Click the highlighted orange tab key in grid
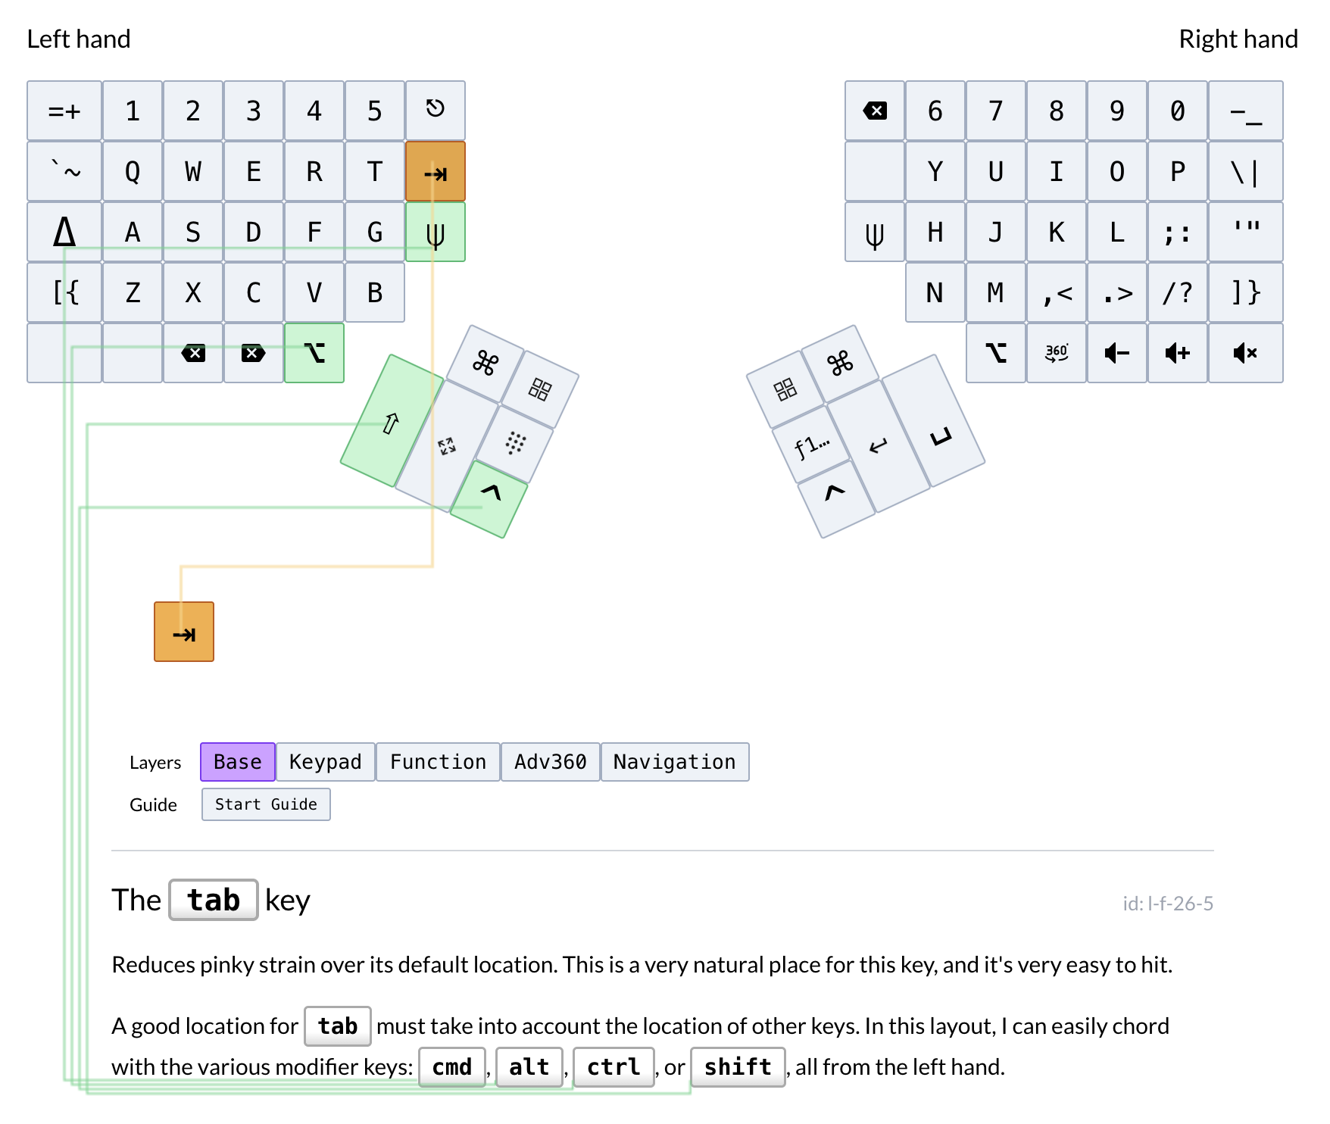The image size is (1330, 1124). tap(436, 172)
